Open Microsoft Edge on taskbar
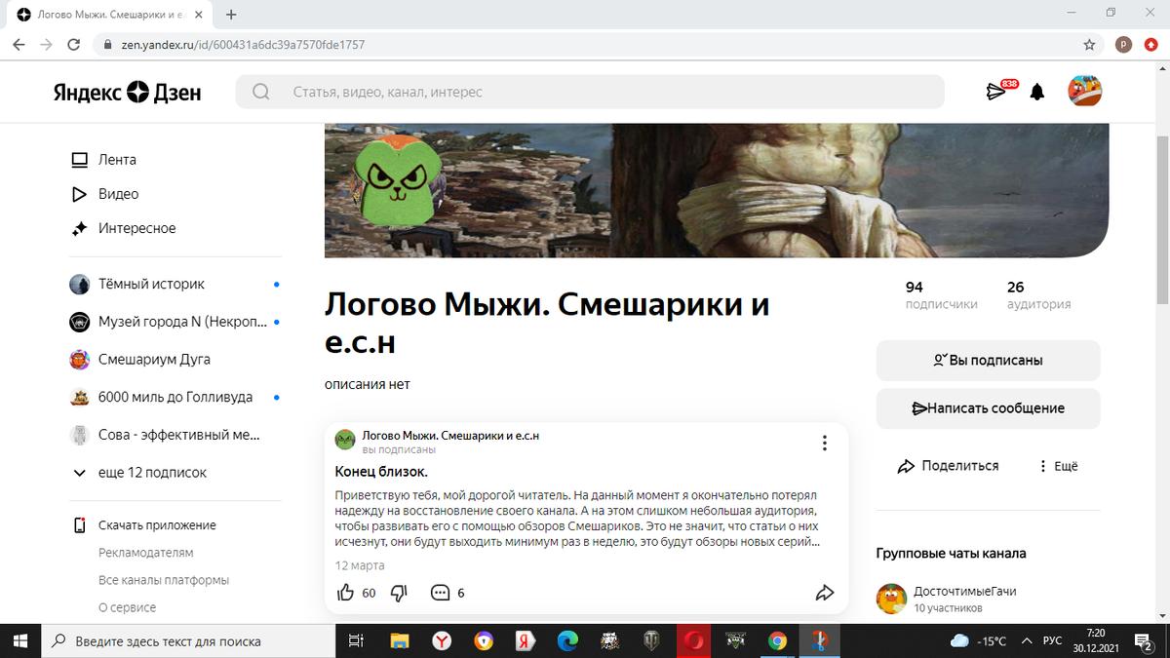Screen dimensions: 1170x658 point(567,641)
